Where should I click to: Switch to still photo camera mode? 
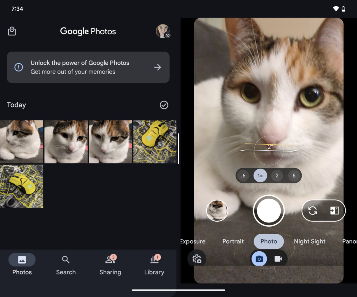259,259
